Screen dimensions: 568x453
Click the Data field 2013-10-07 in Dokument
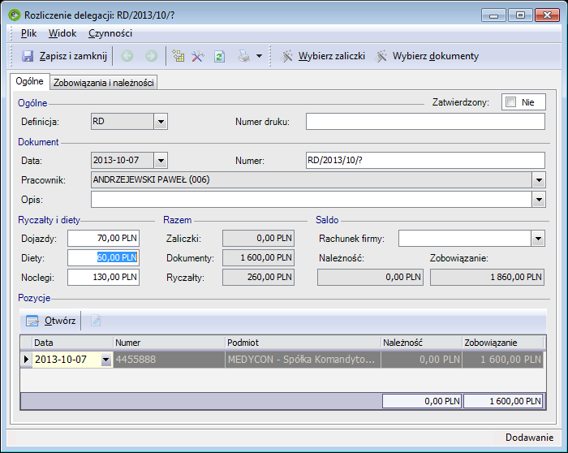point(123,160)
